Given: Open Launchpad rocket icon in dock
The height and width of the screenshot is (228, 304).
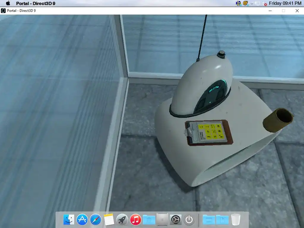Looking at the screenshot, I should [x=122, y=219].
